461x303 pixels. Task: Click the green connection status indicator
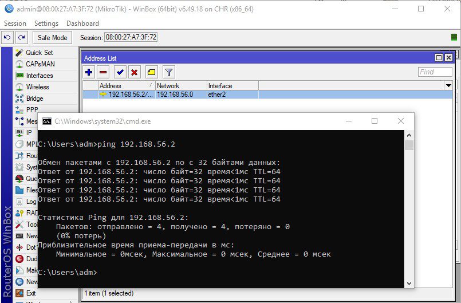pyautogui.click(x=454, y=37)
